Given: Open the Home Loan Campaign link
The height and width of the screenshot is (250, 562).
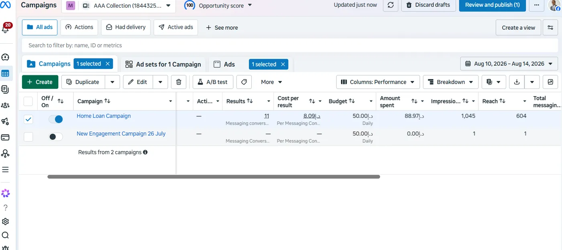Looking at the screenshot, I should click(104, 116).
